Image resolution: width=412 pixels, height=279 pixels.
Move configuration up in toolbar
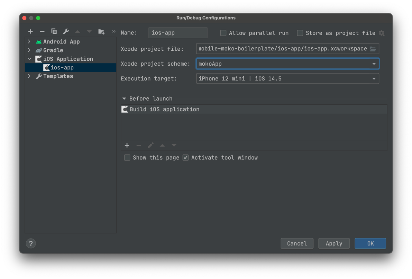[x=77, y=32]
